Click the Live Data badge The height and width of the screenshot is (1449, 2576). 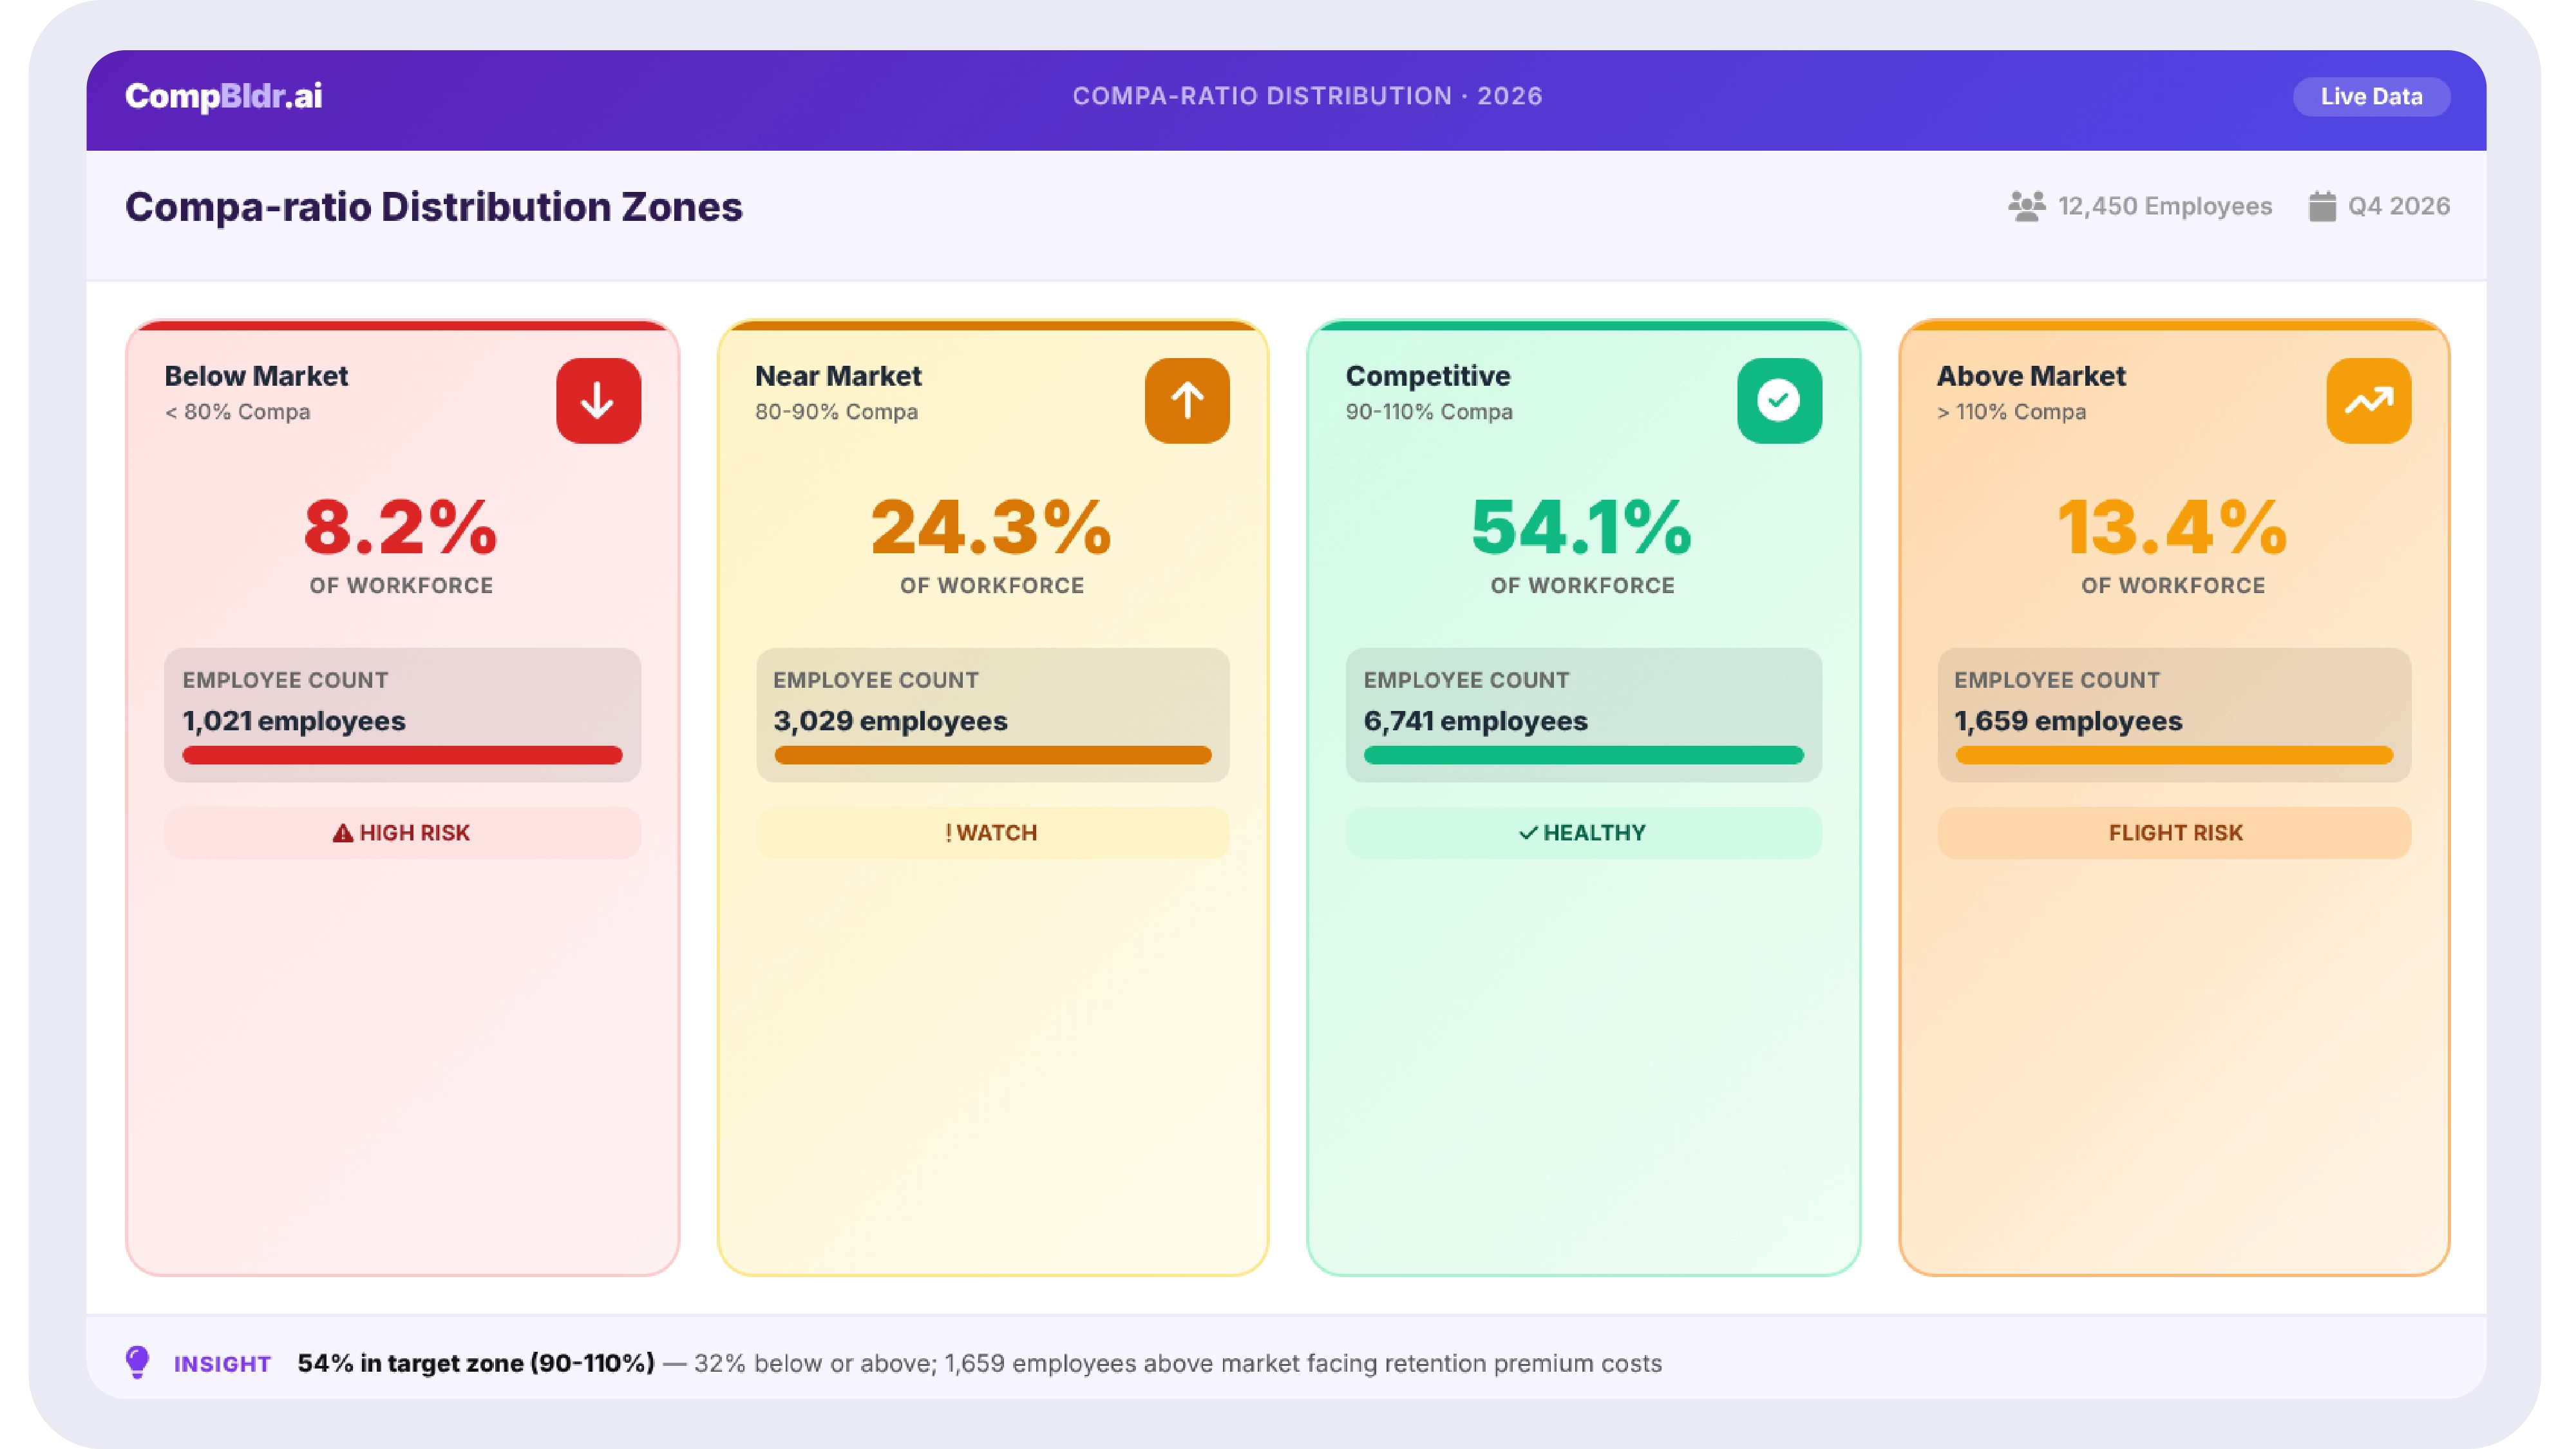2371,97
